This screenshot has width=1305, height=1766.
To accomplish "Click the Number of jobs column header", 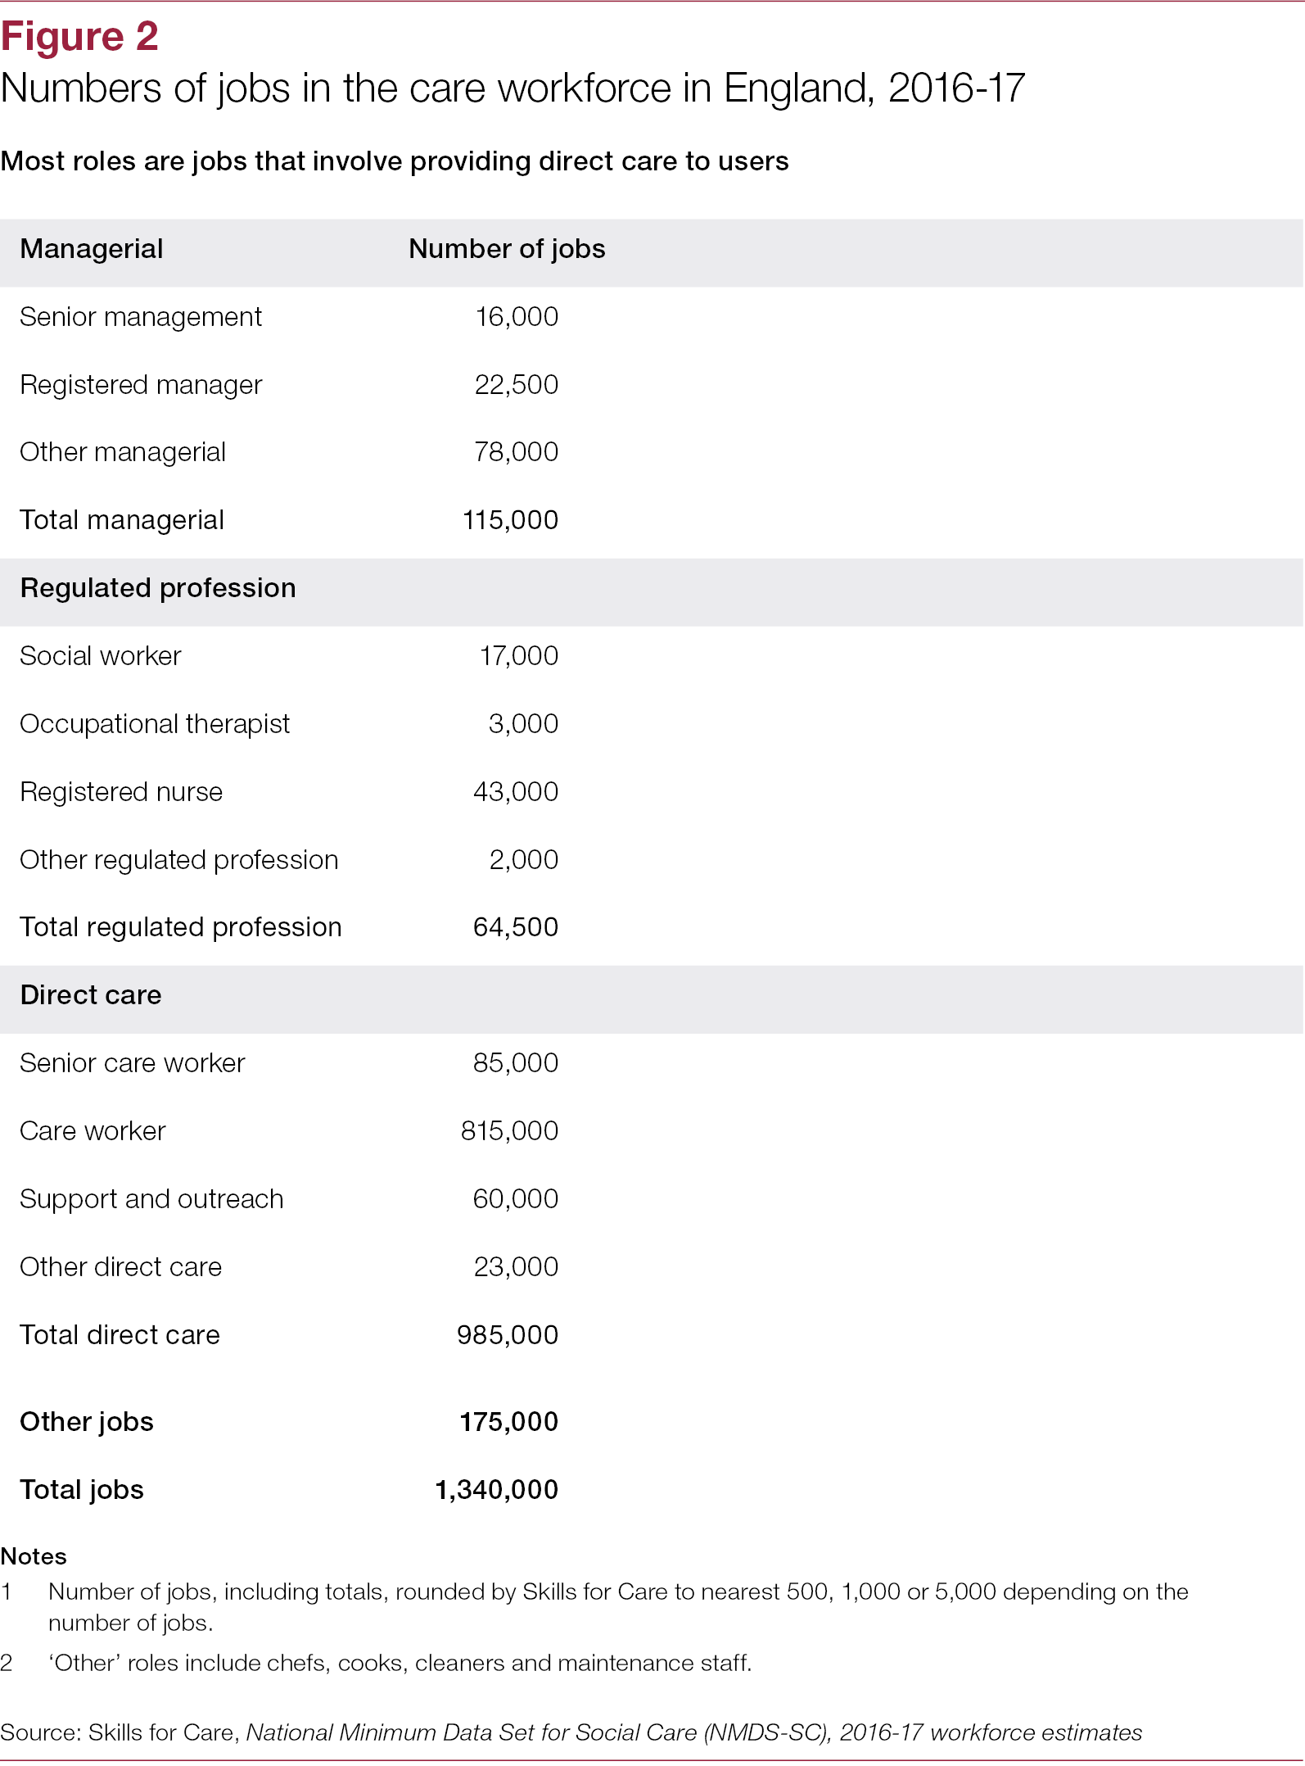I will [507, 249].
